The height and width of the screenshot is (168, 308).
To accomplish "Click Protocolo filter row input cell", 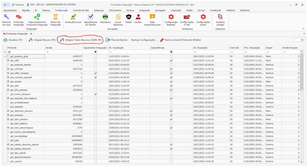I will click(x=25, y=52).
